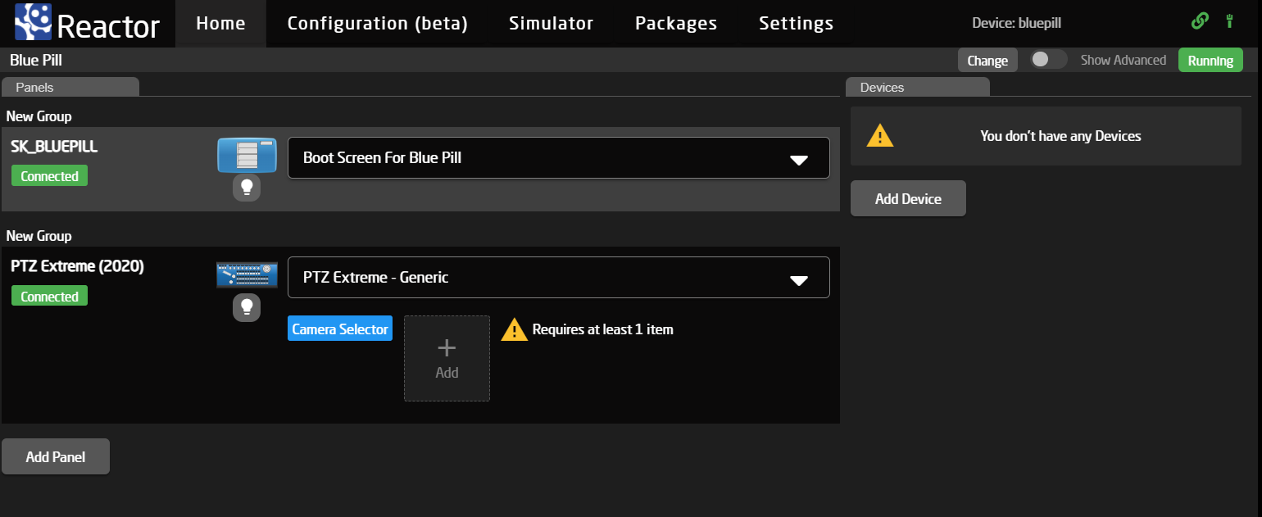Toggle the Show Advanced switch
Viewport: 1262px width, 517px height.
(1048, 60)
